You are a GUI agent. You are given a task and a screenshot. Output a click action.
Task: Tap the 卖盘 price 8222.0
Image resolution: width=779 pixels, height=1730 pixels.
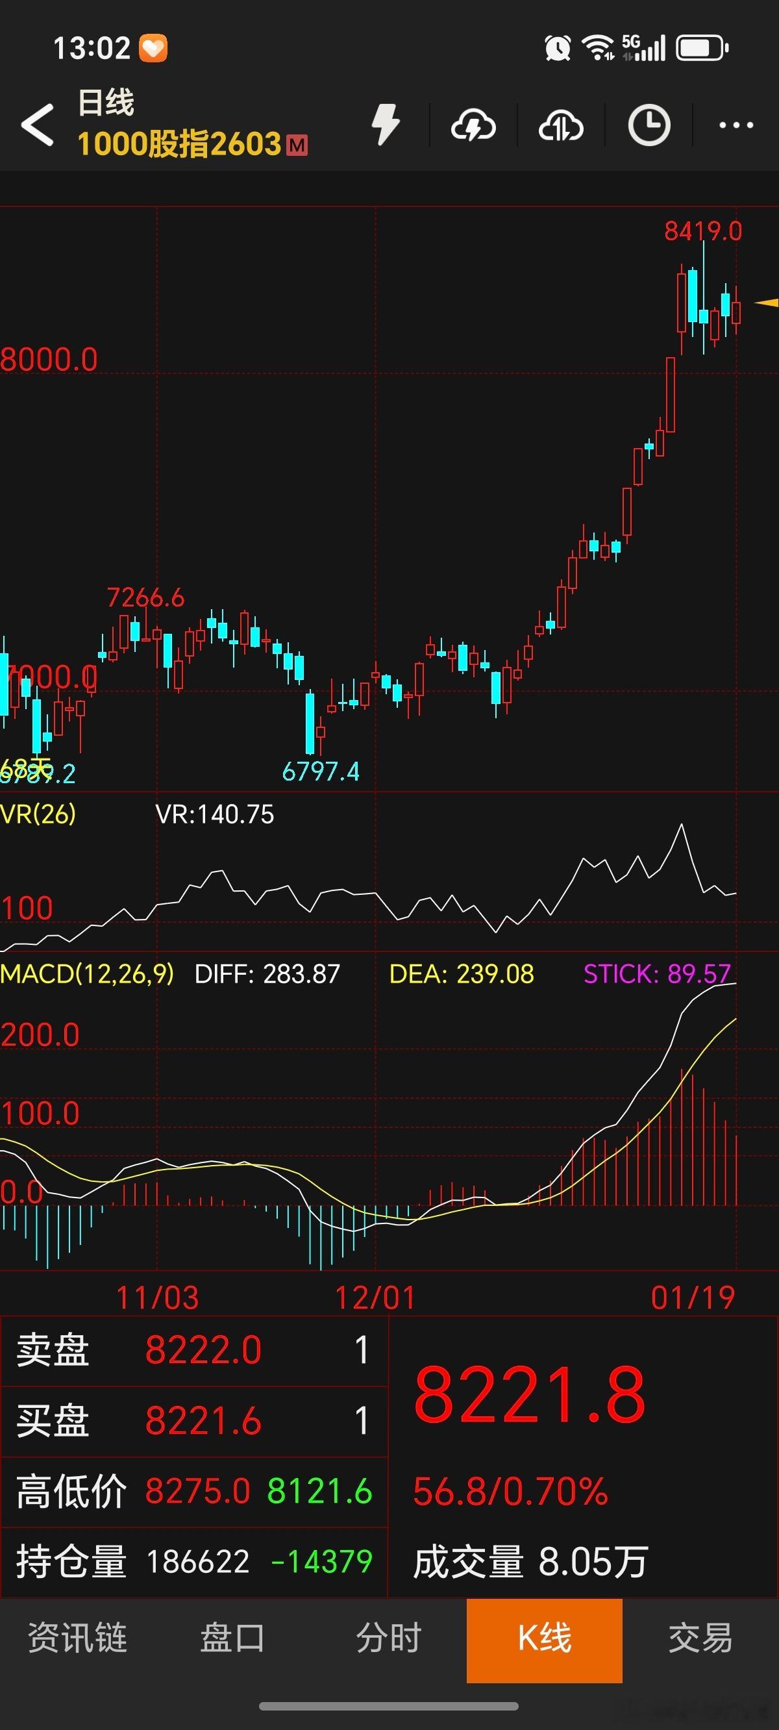pos(203,1351)
